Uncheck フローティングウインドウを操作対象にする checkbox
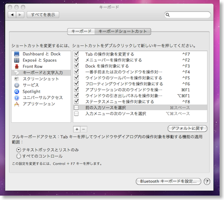This screenshot has width=224, height=200. click(76, 84)
